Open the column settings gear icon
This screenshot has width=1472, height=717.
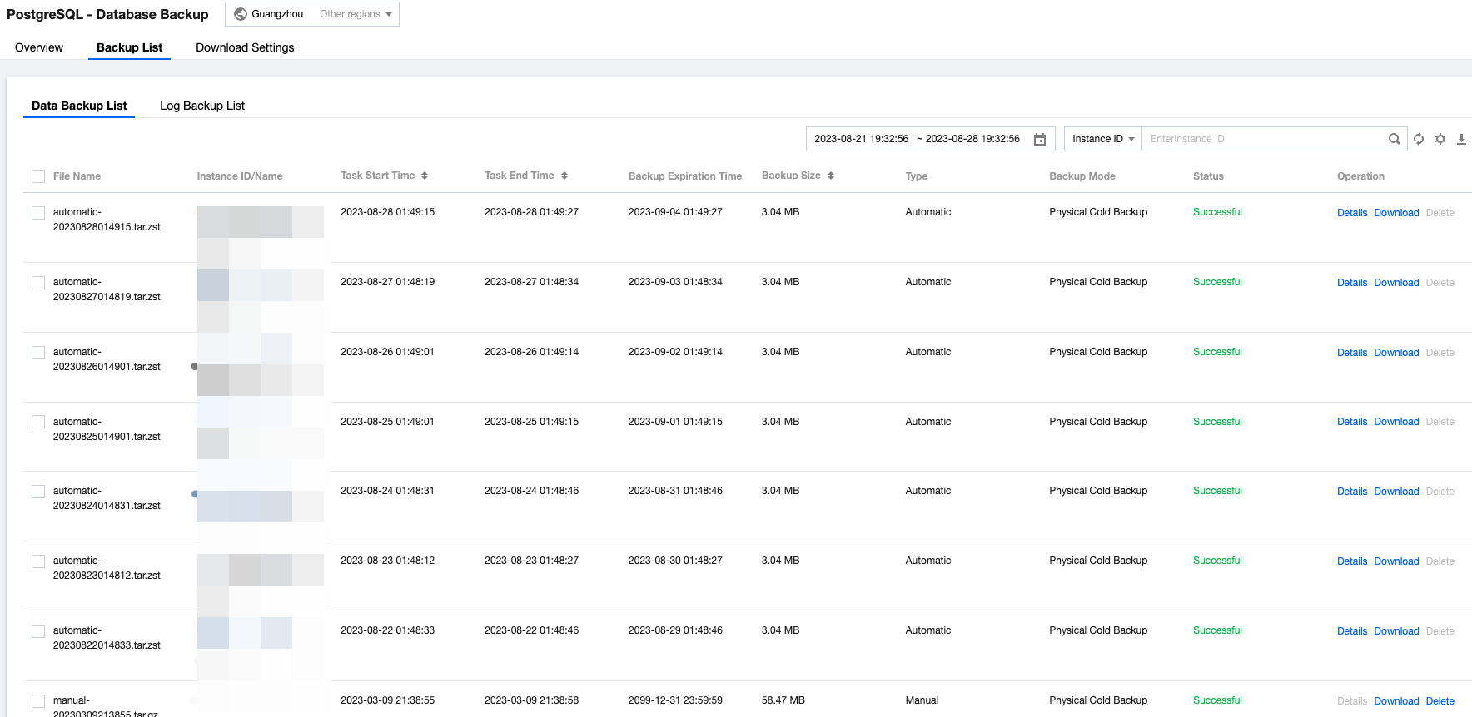pyautogui.click(x=1440, y=139)
